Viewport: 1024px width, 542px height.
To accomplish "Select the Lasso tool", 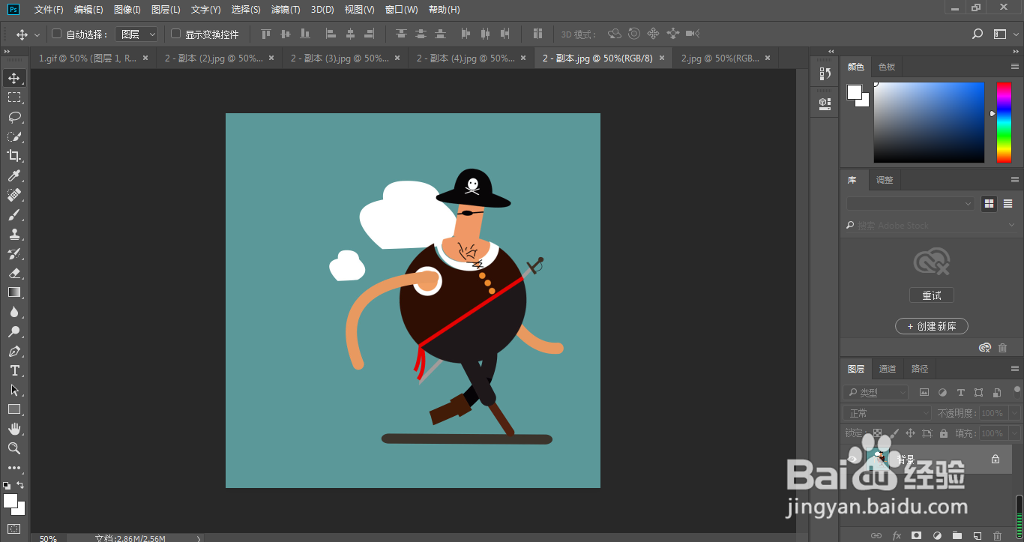I will [x=14, y=117].
